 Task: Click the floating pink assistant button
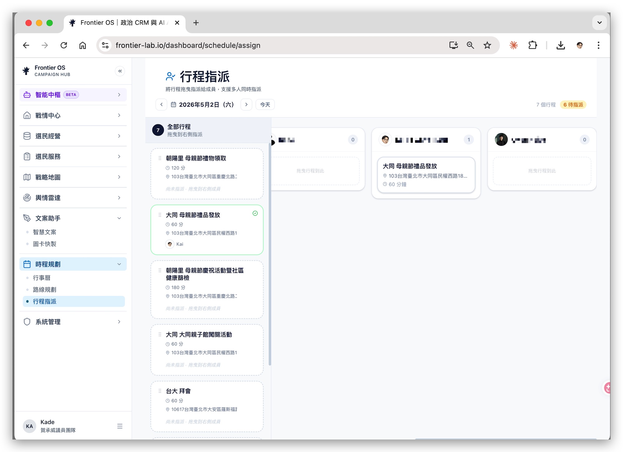click(607, 388)
